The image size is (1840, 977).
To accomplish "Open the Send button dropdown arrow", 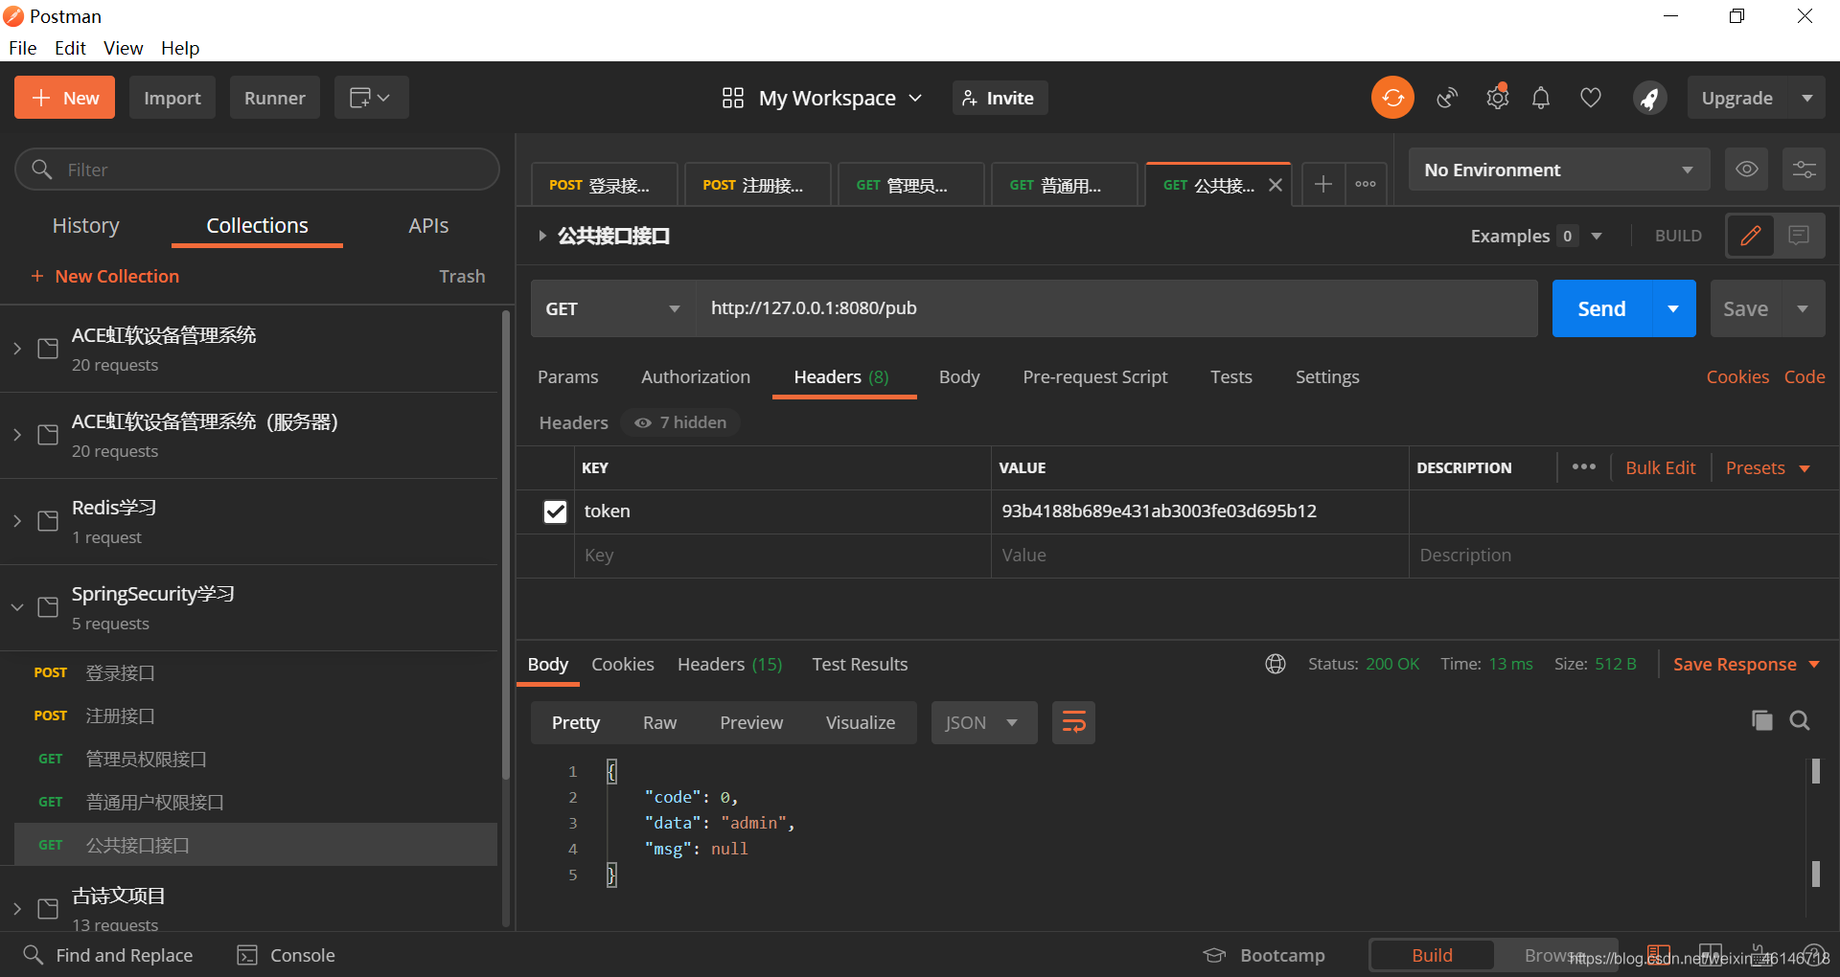I will point(1673,308).
